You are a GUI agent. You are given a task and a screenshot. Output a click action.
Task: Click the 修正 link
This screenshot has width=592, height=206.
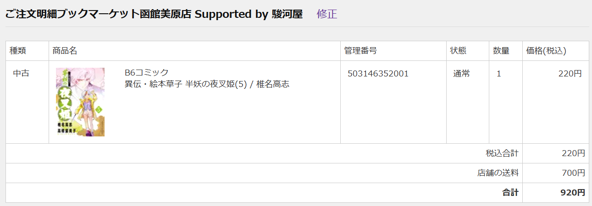click(x=327, y=14)
